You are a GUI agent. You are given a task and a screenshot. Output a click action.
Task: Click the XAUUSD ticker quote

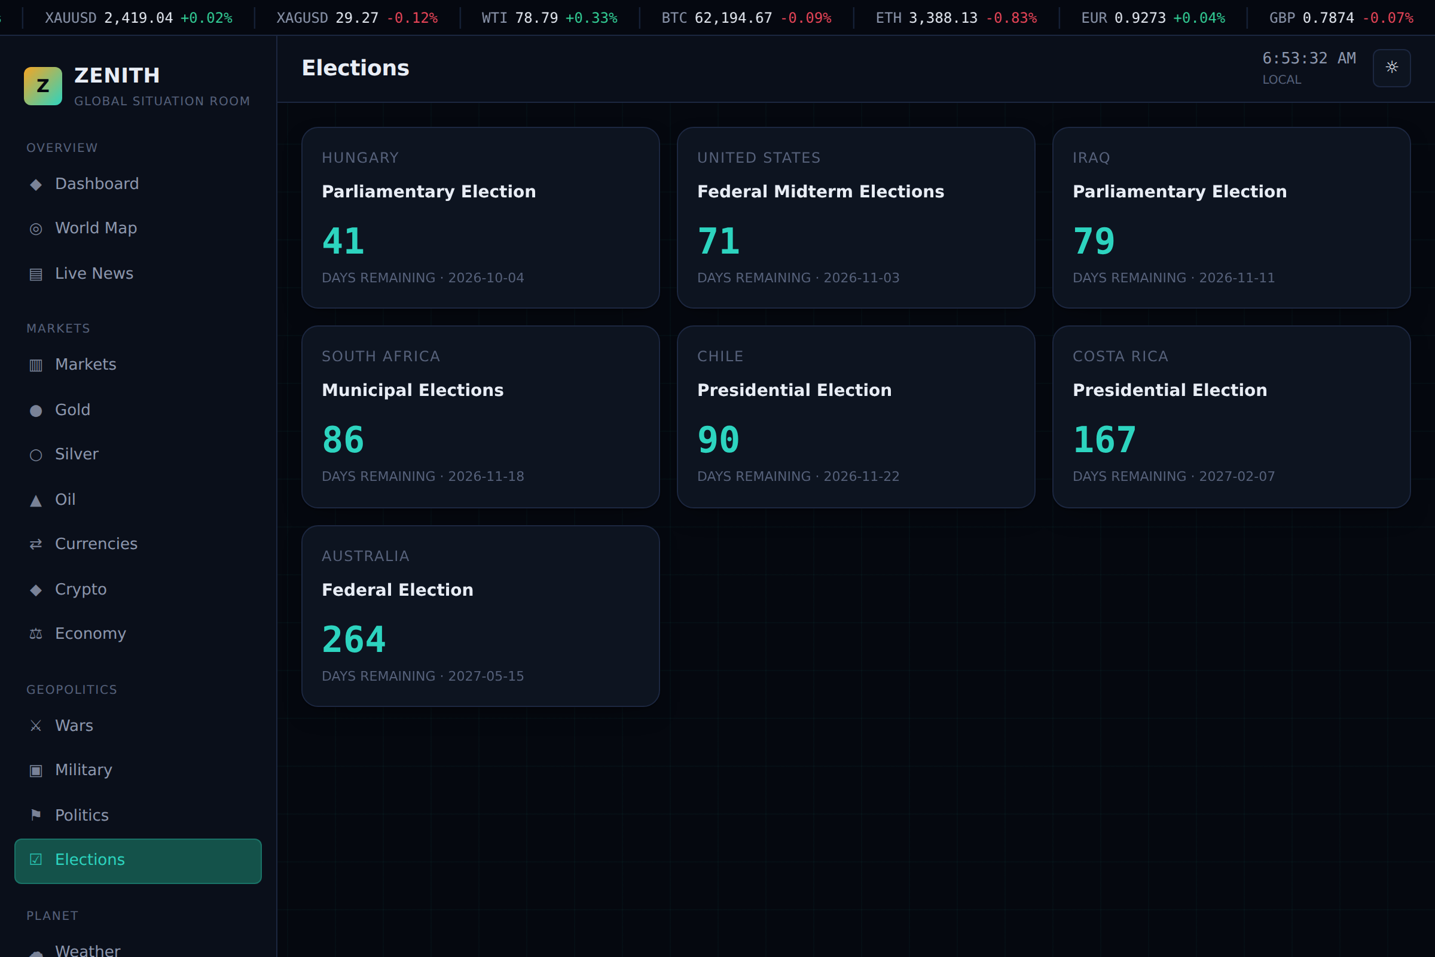pos(139,19)
